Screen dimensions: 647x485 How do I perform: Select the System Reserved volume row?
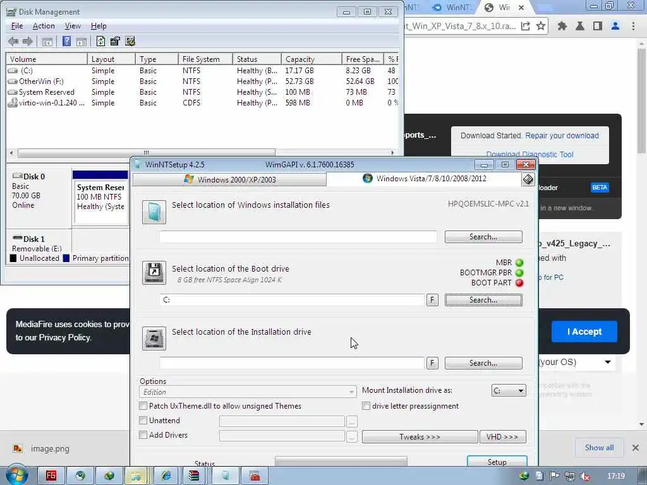pyautogui.click(x=202, y=92)
